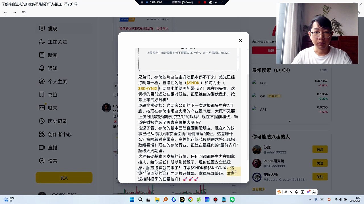Click the $SNDK ticker link in the post

(x=193, y=83)
